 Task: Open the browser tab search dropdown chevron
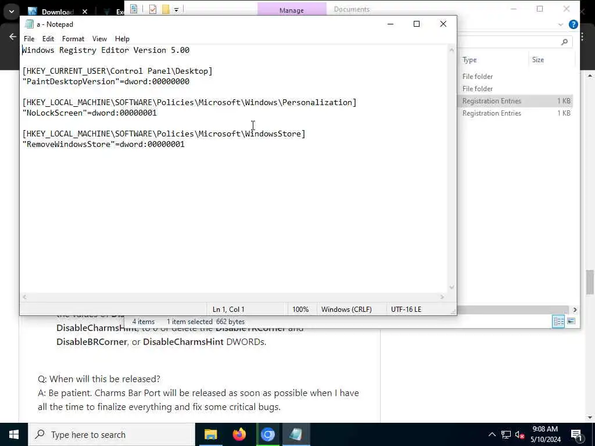pyautogui.click(x=12, y=12)
